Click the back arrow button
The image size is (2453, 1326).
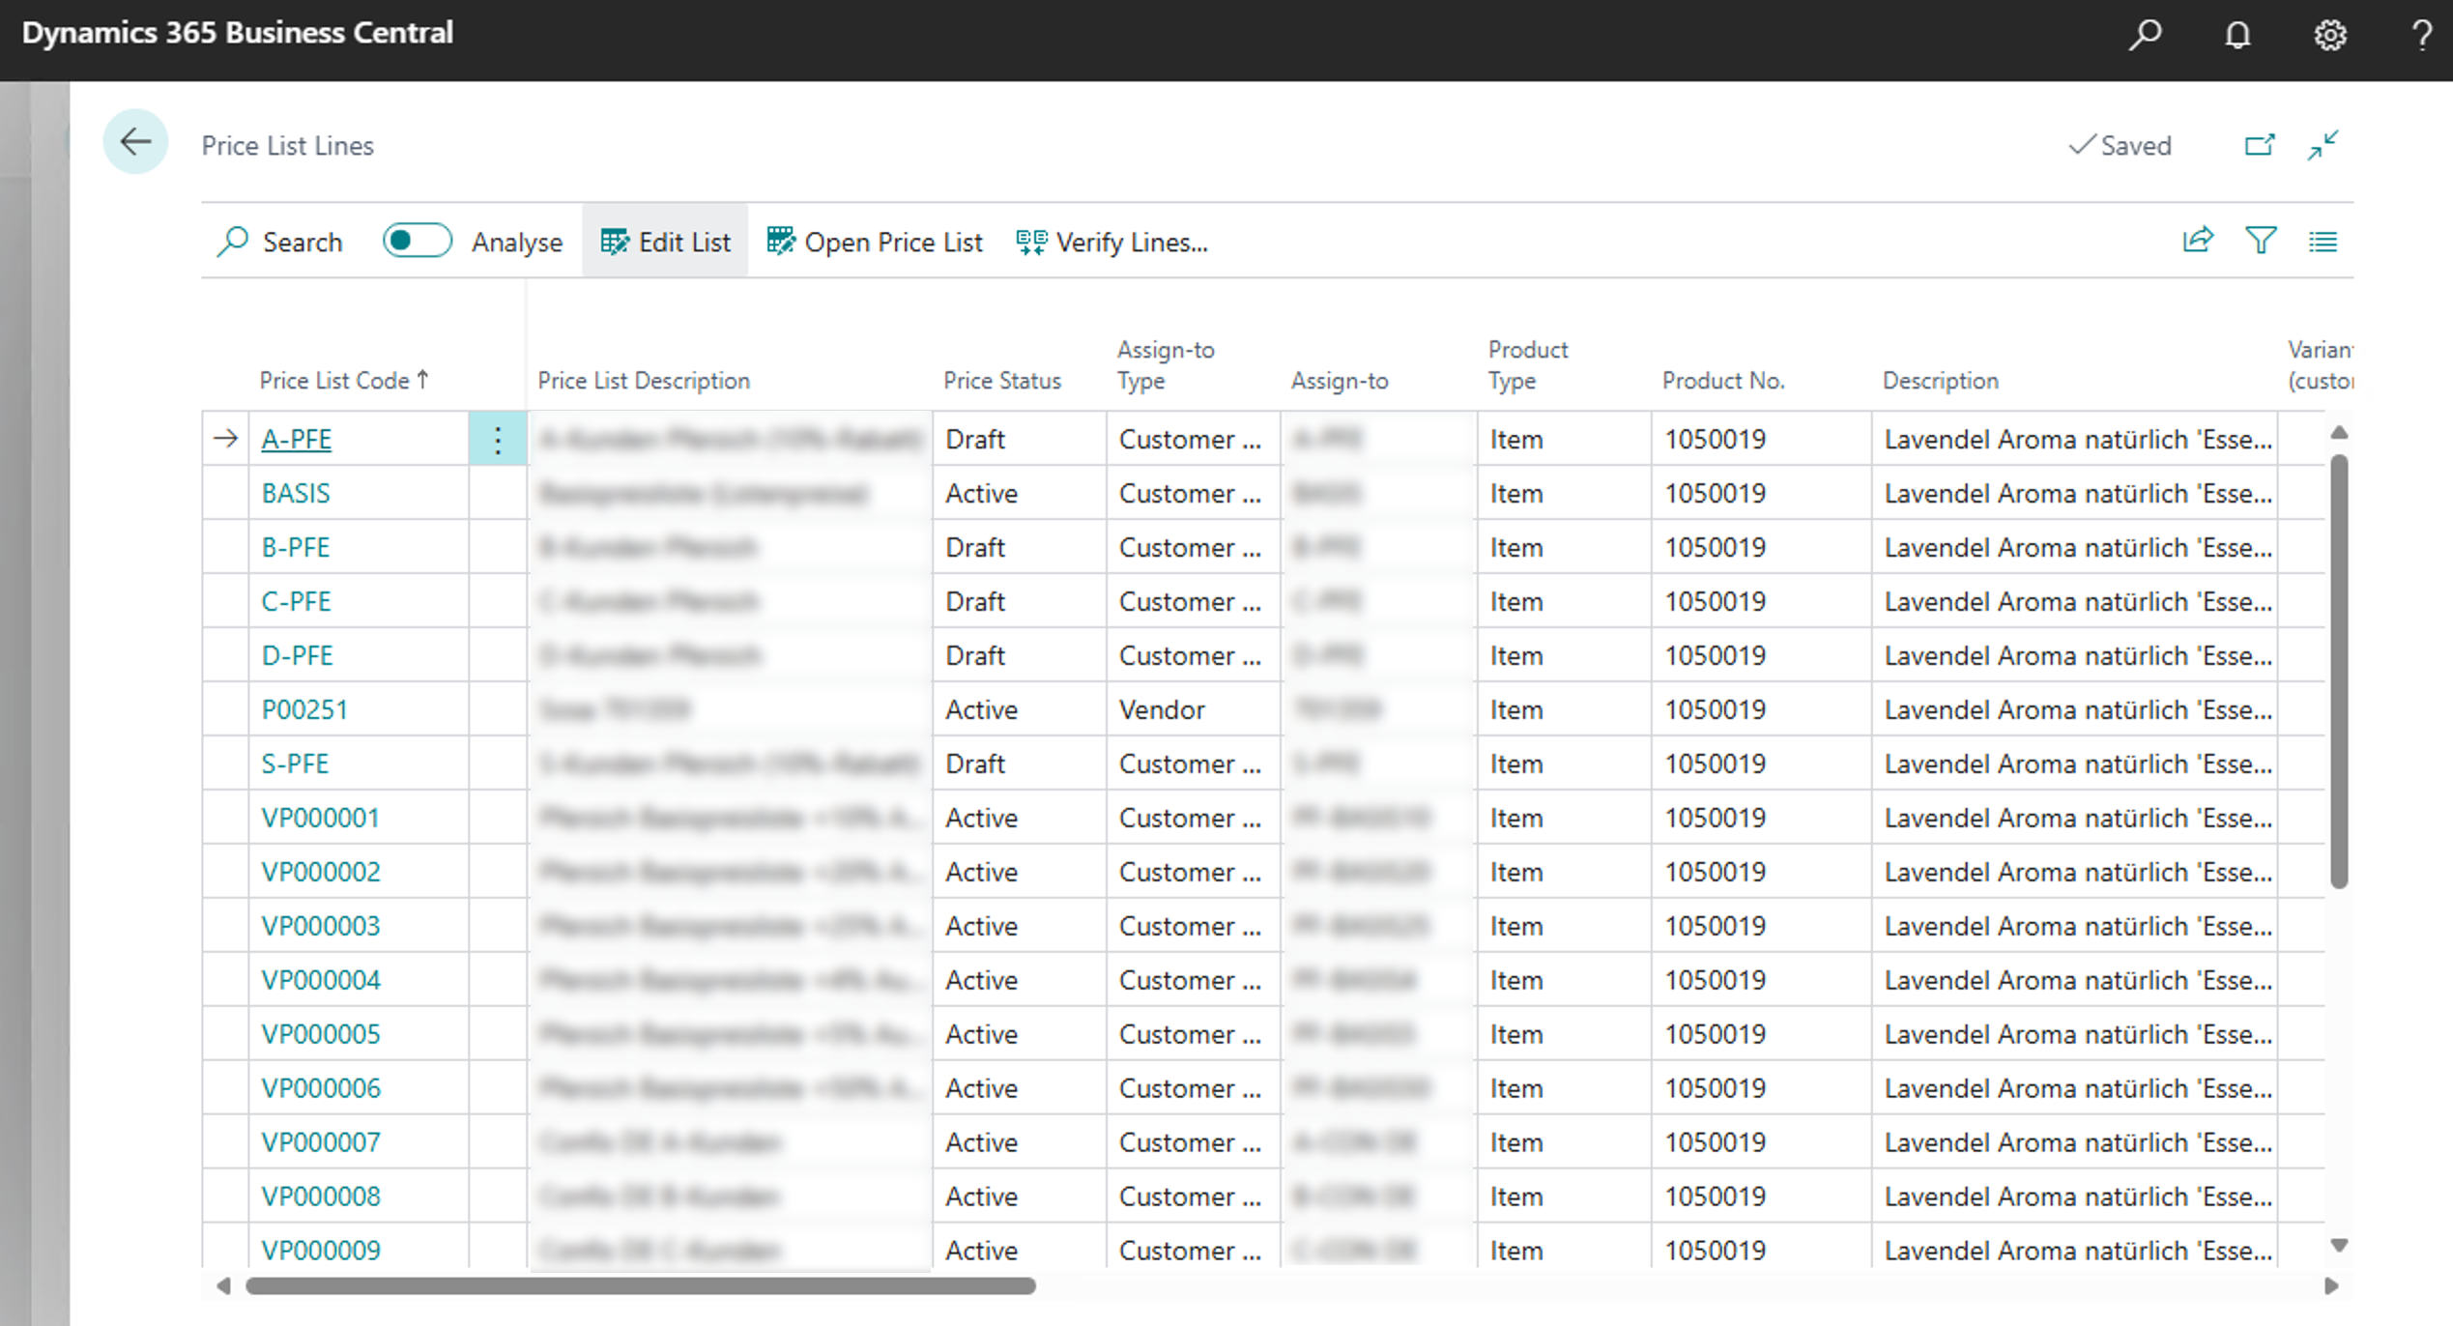click(x=135, y=142)
